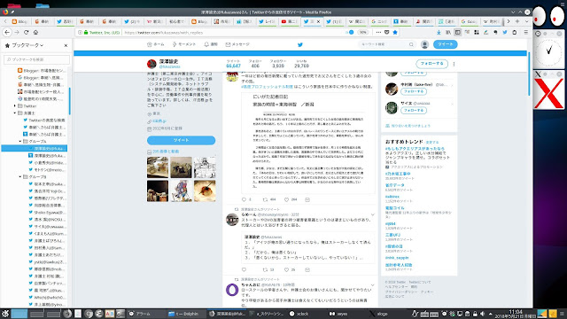
Task: Open the list-all-tabs dropdown arrow
Action: (x=526, y=21)
